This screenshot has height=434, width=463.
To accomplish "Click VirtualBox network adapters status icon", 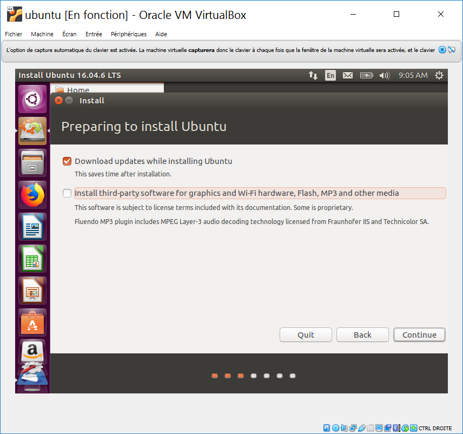I will pos(353,428).
